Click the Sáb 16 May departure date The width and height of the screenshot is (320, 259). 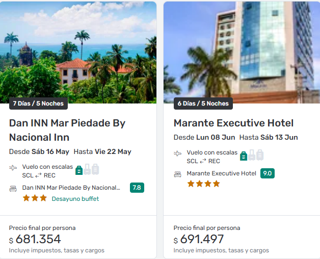point(50,151)
